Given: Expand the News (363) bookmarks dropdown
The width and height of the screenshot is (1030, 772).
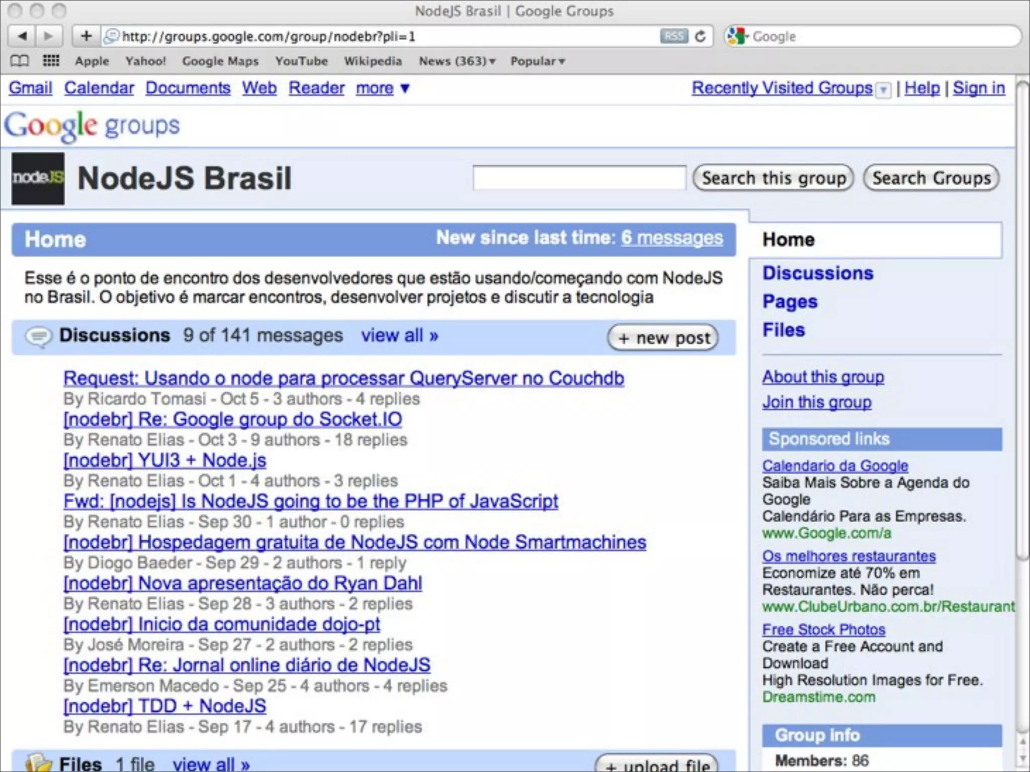Looking at the screenshot, I should (457, 61).
